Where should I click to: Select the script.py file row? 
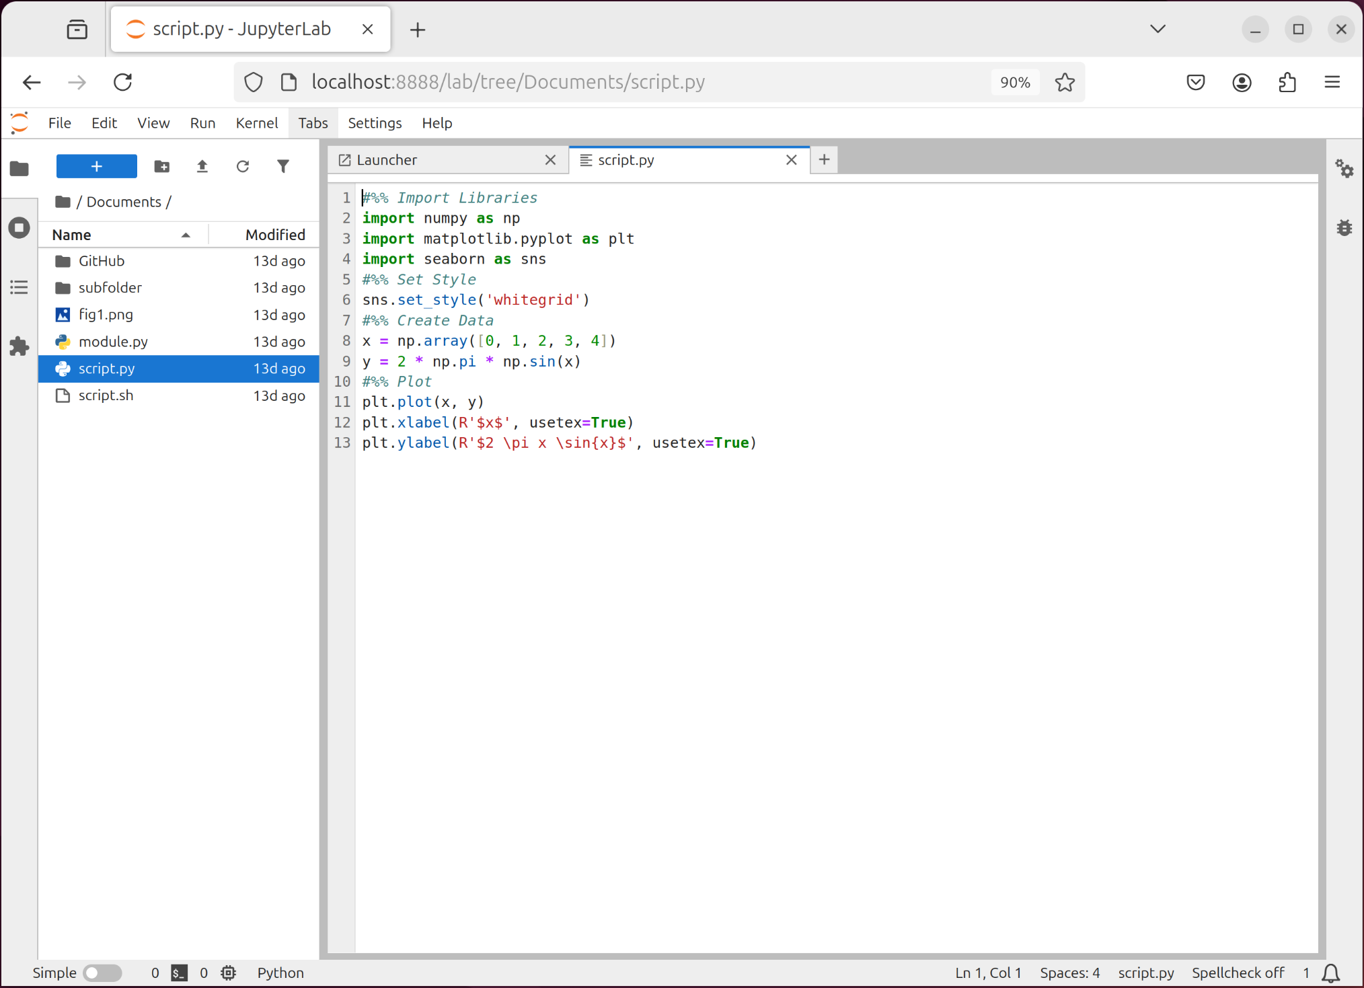click(x=178, y=369)
